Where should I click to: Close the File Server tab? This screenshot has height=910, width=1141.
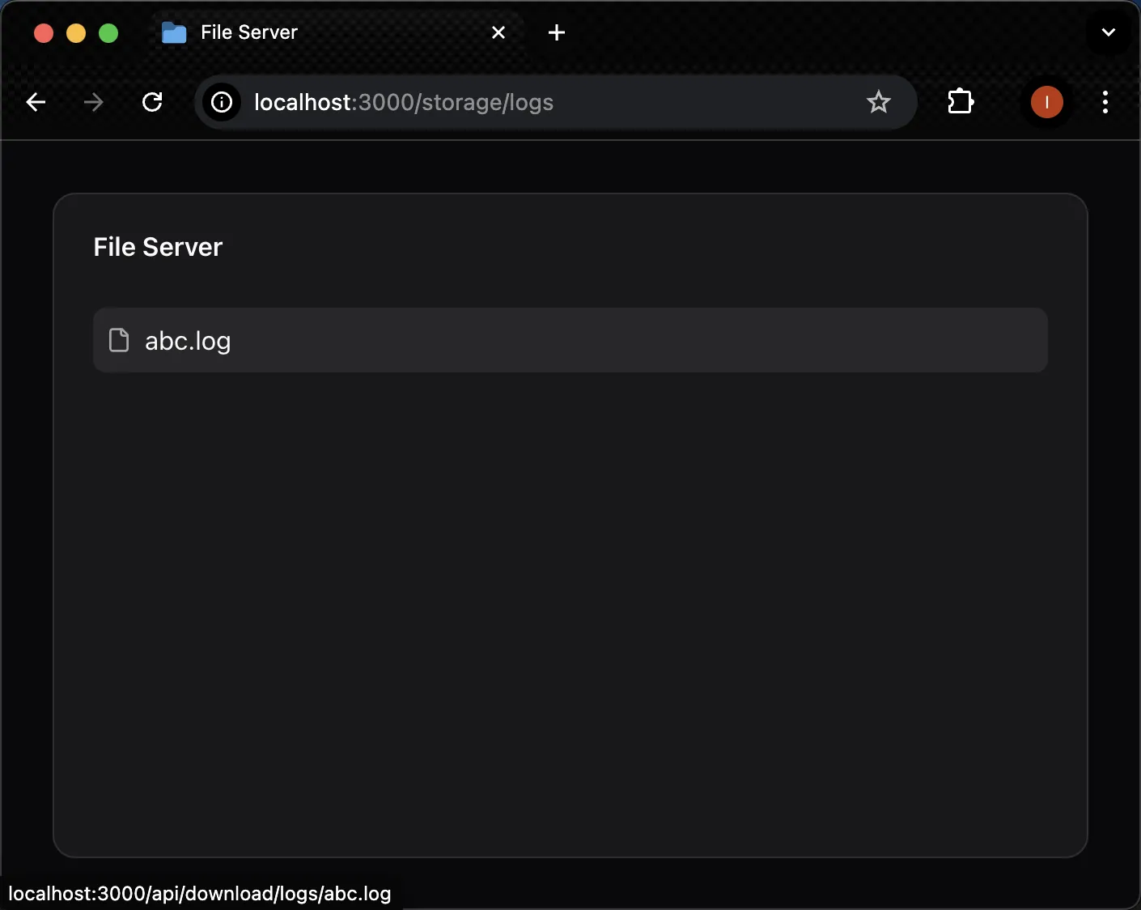[x=498, y=32]
